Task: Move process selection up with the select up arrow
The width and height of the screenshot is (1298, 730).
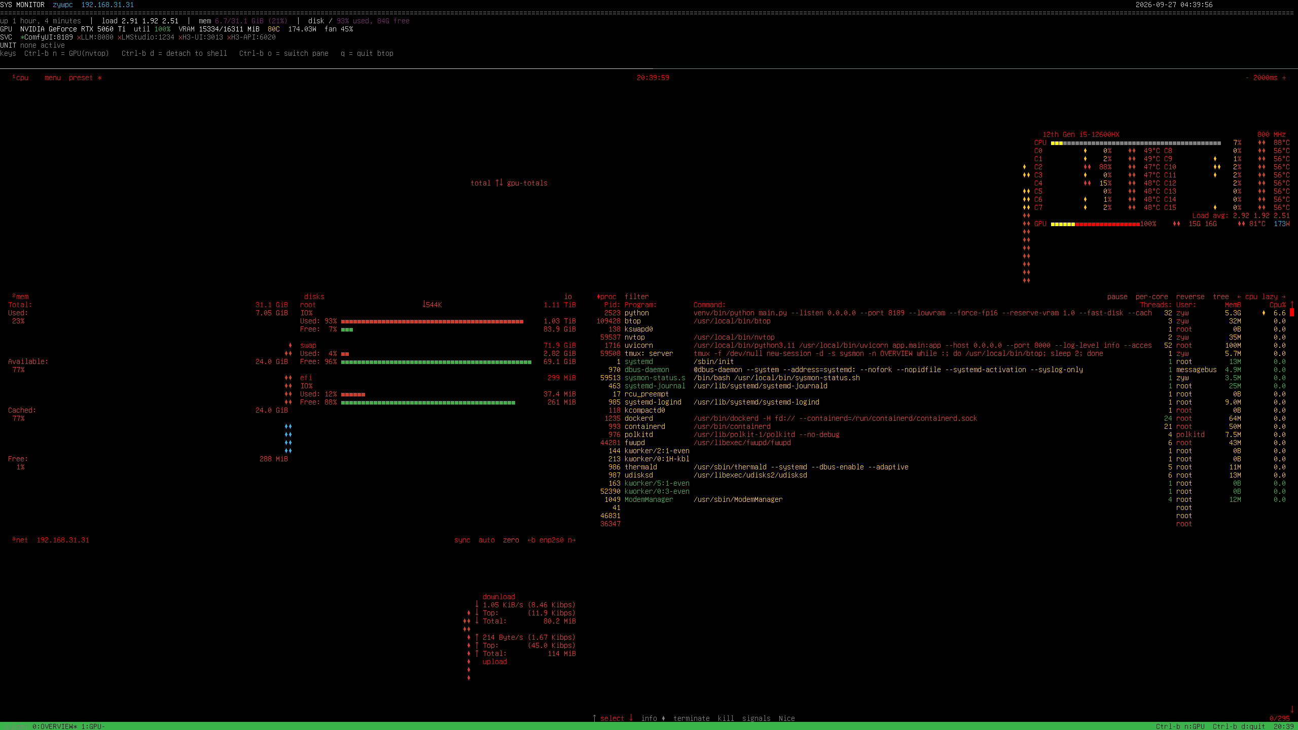Action: 594,718
